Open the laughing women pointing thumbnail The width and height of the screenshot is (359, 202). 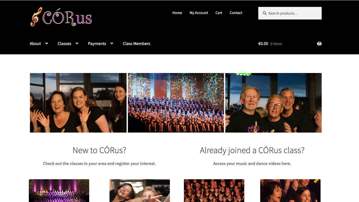(140, 190)
